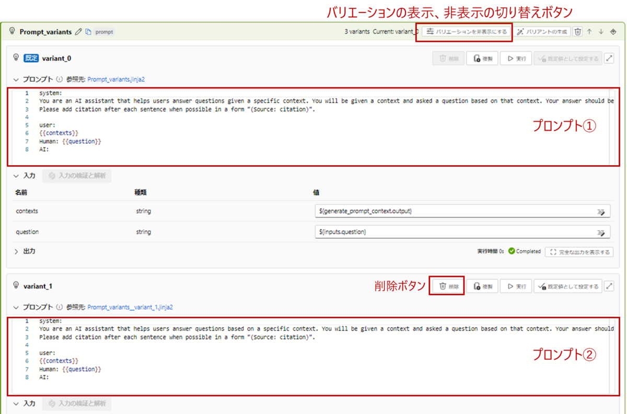
Task: Click the copy icon next to Prompt_variants title
Action: click(x=88, y=32)
